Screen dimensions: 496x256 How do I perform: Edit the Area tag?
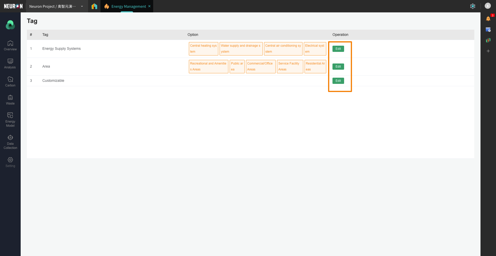338,67
